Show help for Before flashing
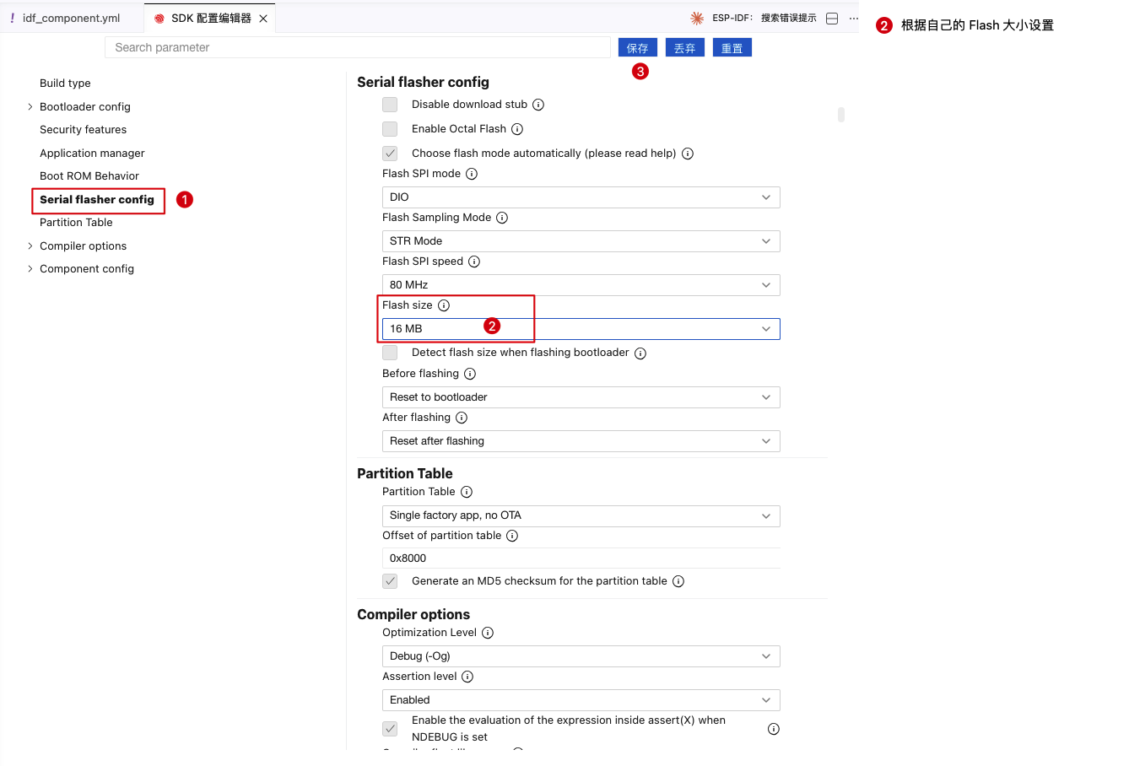The width and height of the screenshot is (1129, 766). (470, 374)
